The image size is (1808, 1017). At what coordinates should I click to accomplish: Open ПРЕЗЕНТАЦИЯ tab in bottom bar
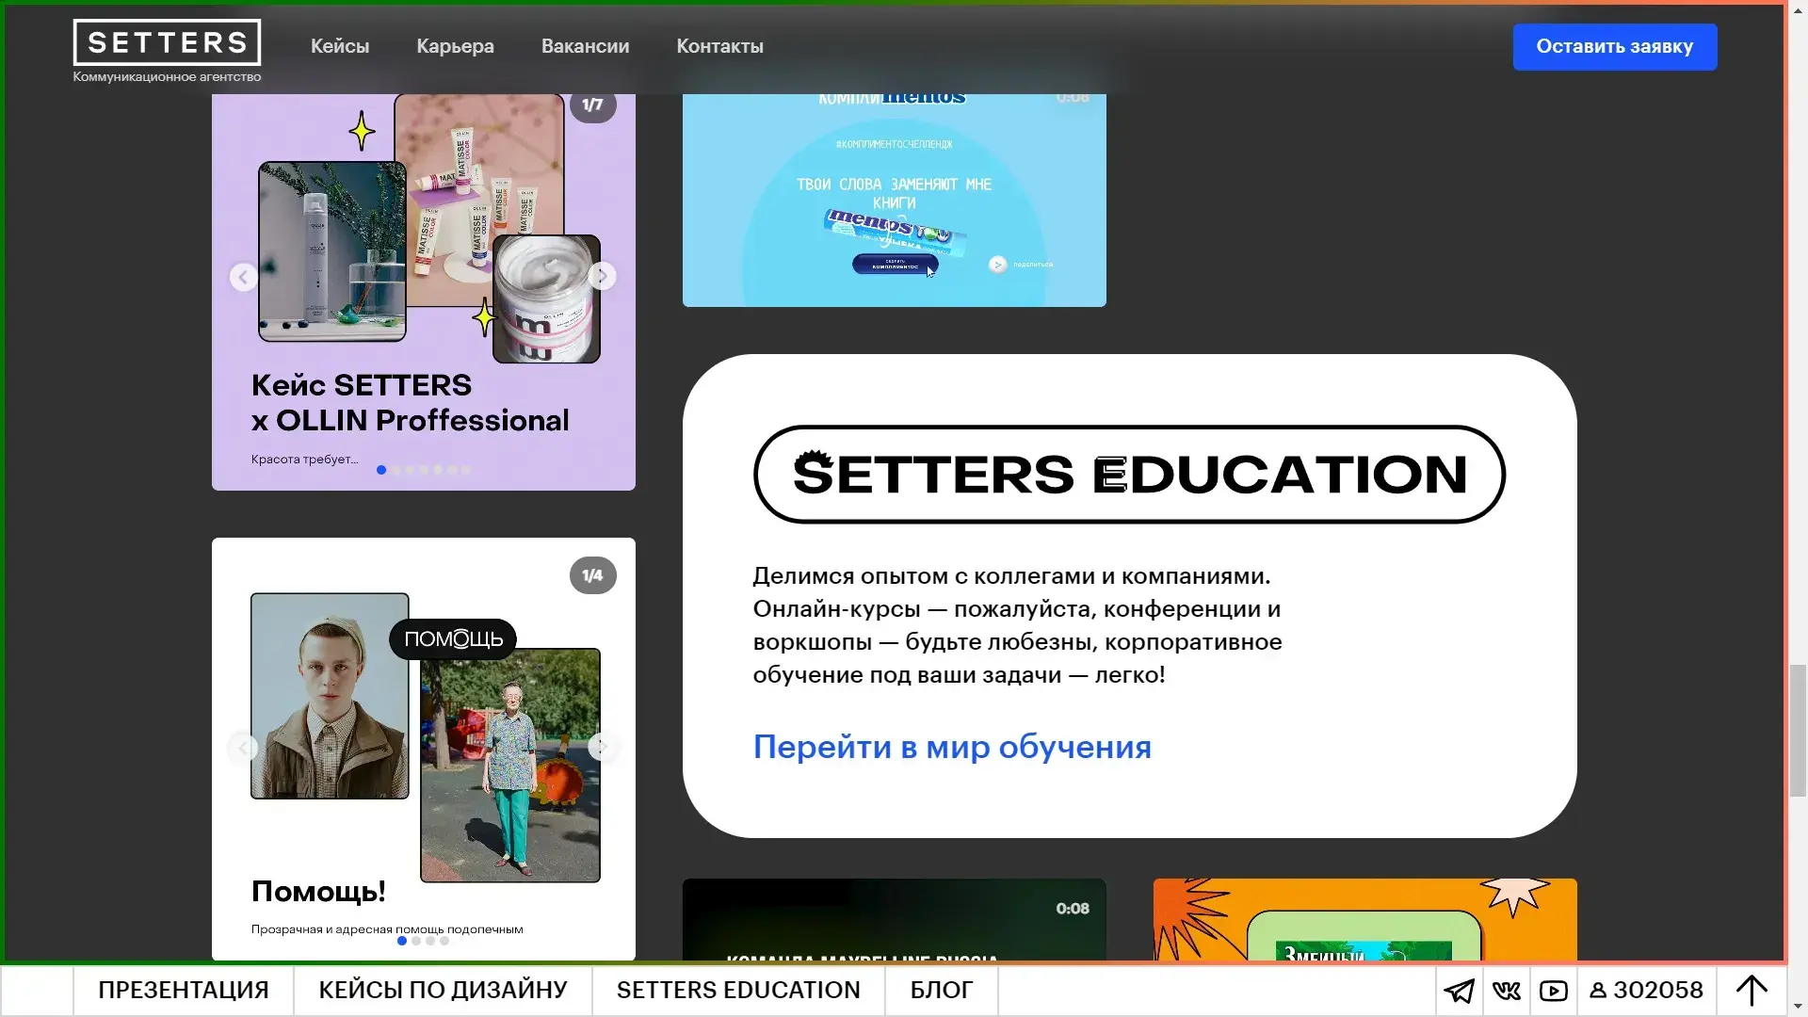tap(184, 991)
